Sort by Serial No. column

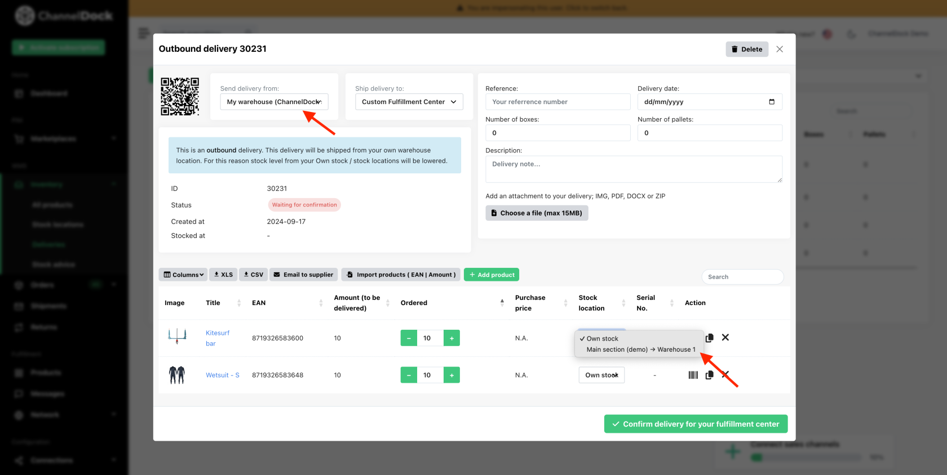[x=671, y=303]
